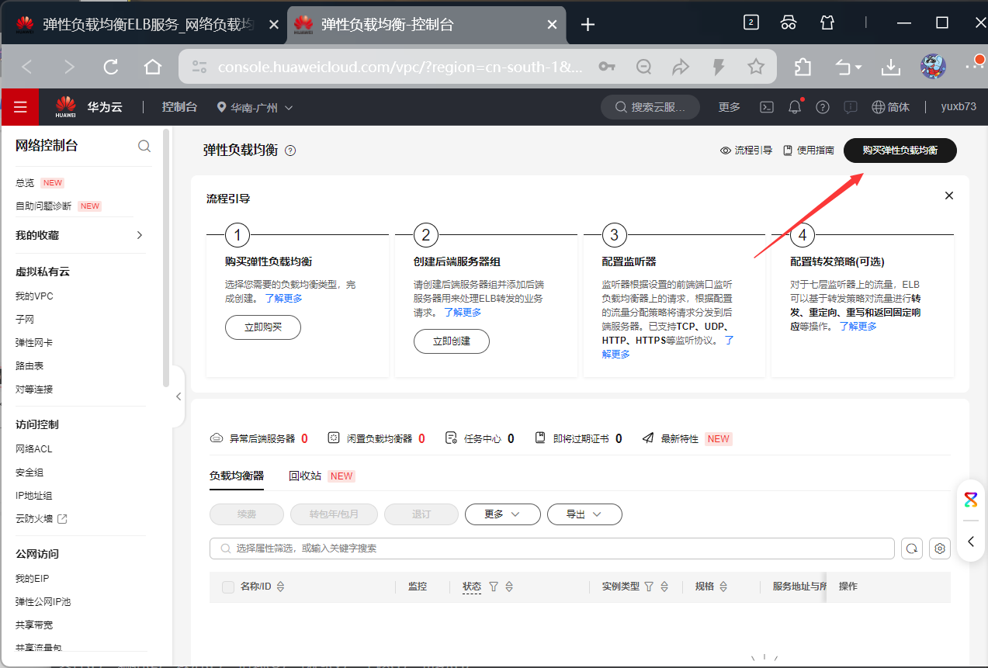
Task: Click browser back arrow
Action: point(27,67)
